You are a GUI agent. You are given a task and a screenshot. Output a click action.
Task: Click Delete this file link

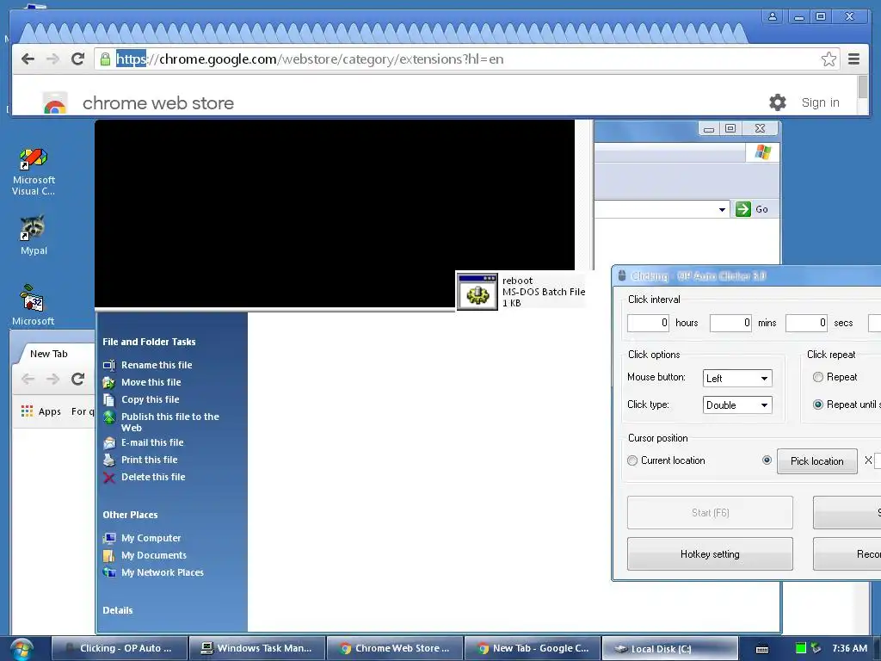tap(153, 477)
